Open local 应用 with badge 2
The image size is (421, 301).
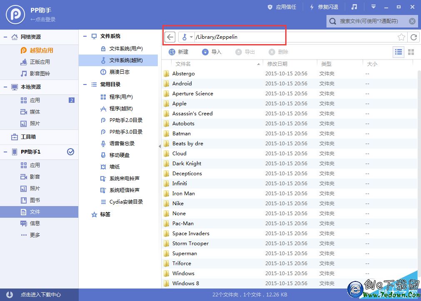pyautogui.click(x=39, y=100)
